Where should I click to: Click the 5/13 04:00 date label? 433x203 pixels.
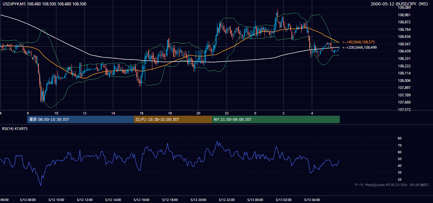point(312,200)
